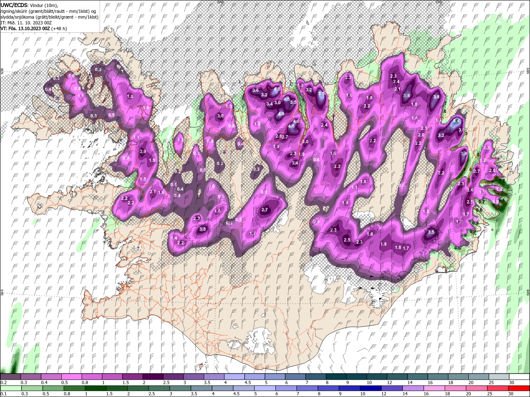Select the bright pink 0.5 snow legend swatch
The image size is (530, 397).
click(71, 377)
